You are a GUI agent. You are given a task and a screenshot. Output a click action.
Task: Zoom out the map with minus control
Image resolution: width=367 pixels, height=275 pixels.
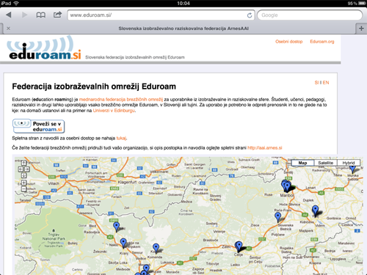[x=23, y=189]
